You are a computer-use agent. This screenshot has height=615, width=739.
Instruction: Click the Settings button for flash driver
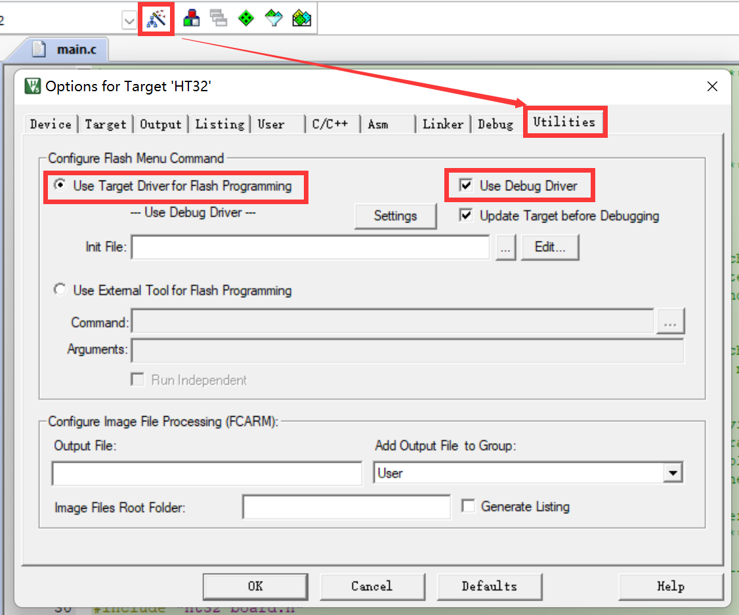point(395,216)
